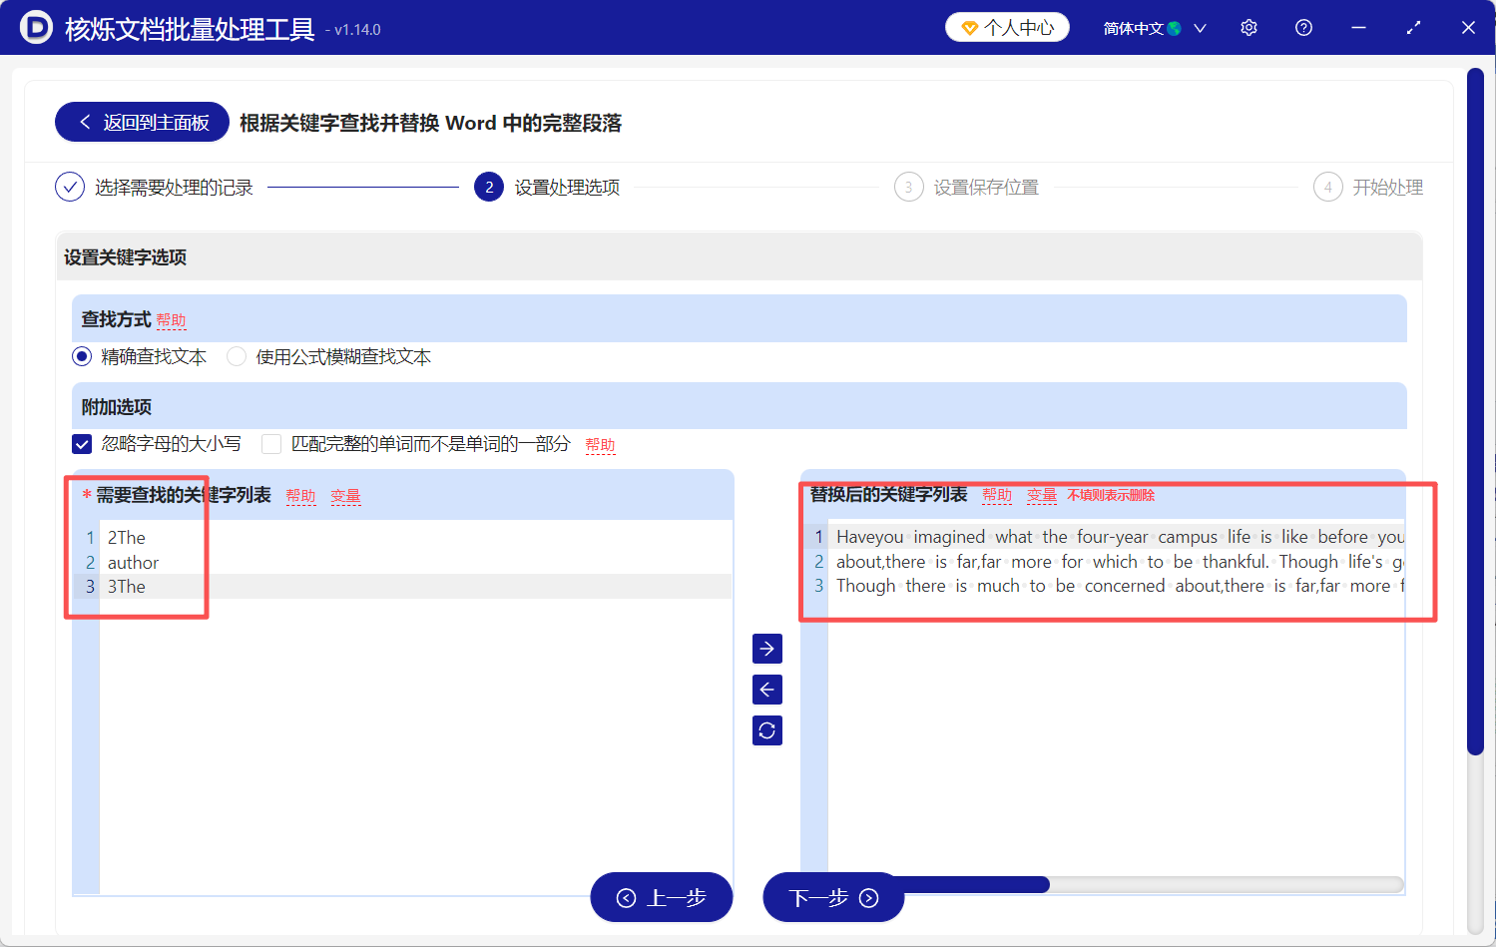Click the right arrow icon to transfer keywords

[766, 649]
